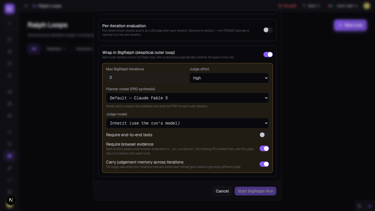Select the 'Judge effort' label
Viewport: 375px width, 211px height.
pos(199,69)
